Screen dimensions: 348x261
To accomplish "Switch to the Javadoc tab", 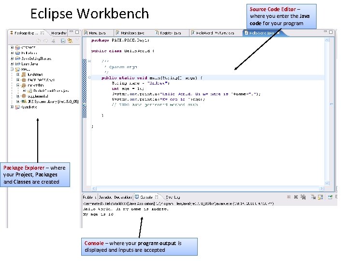I will click(x=105, y=197).
